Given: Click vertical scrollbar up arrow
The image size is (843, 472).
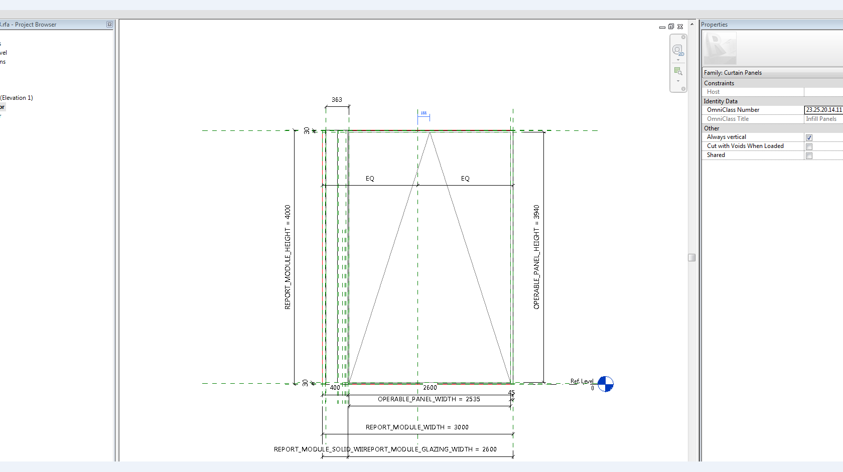Looking at the screenshot, I should click(x=691, y=24).
